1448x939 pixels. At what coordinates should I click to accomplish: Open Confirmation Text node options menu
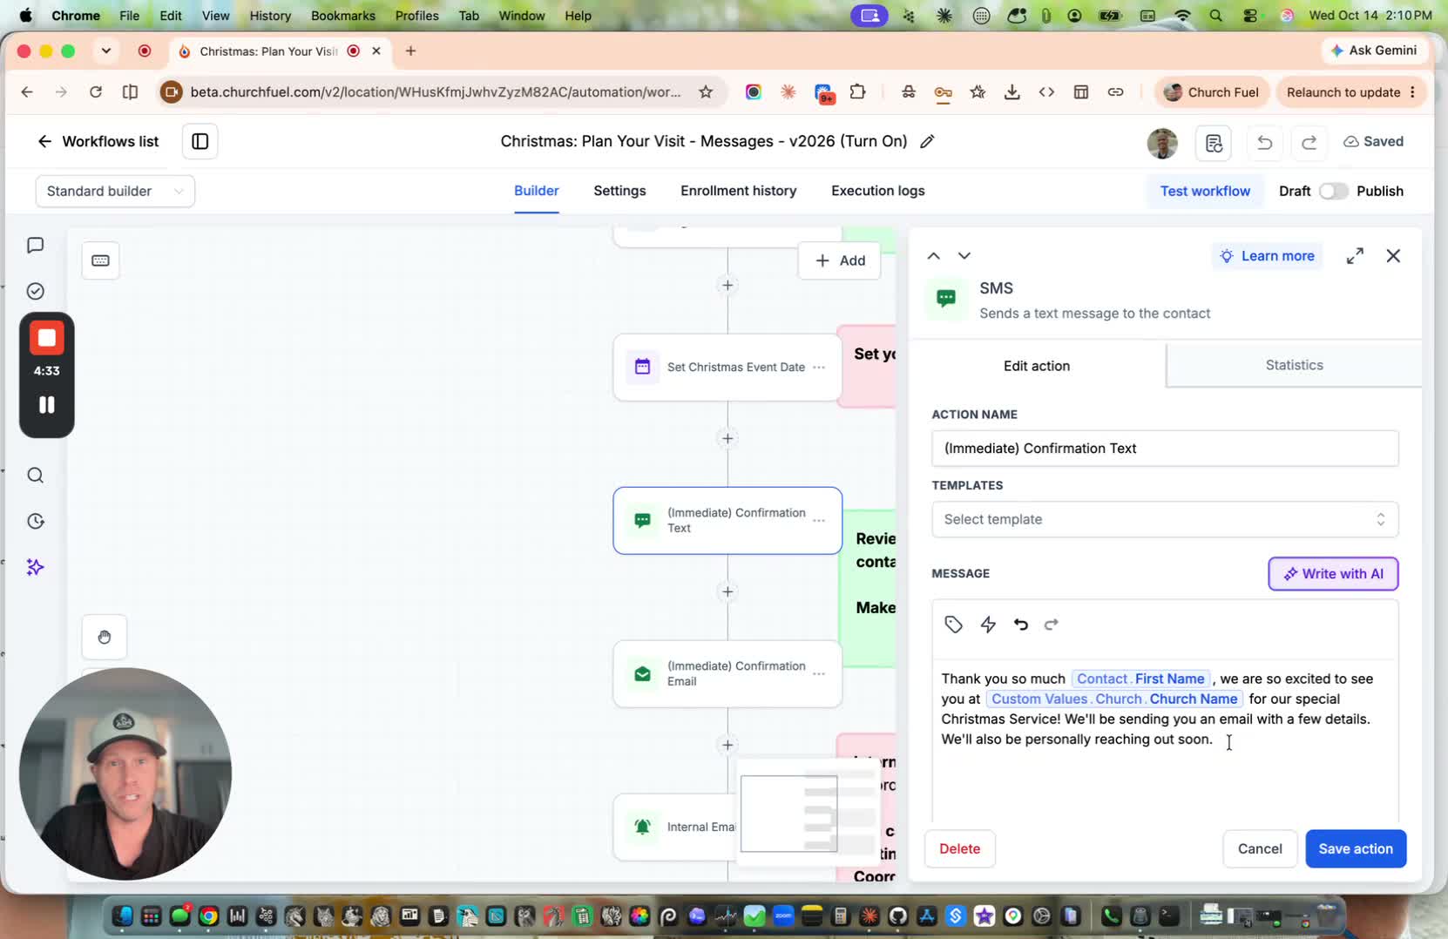(819, 521)
